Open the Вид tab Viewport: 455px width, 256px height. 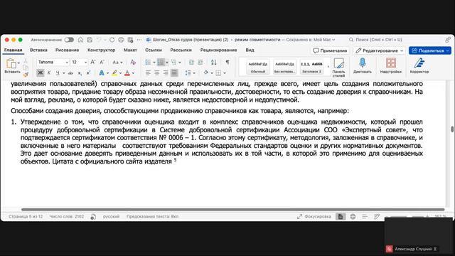(250, 50)
